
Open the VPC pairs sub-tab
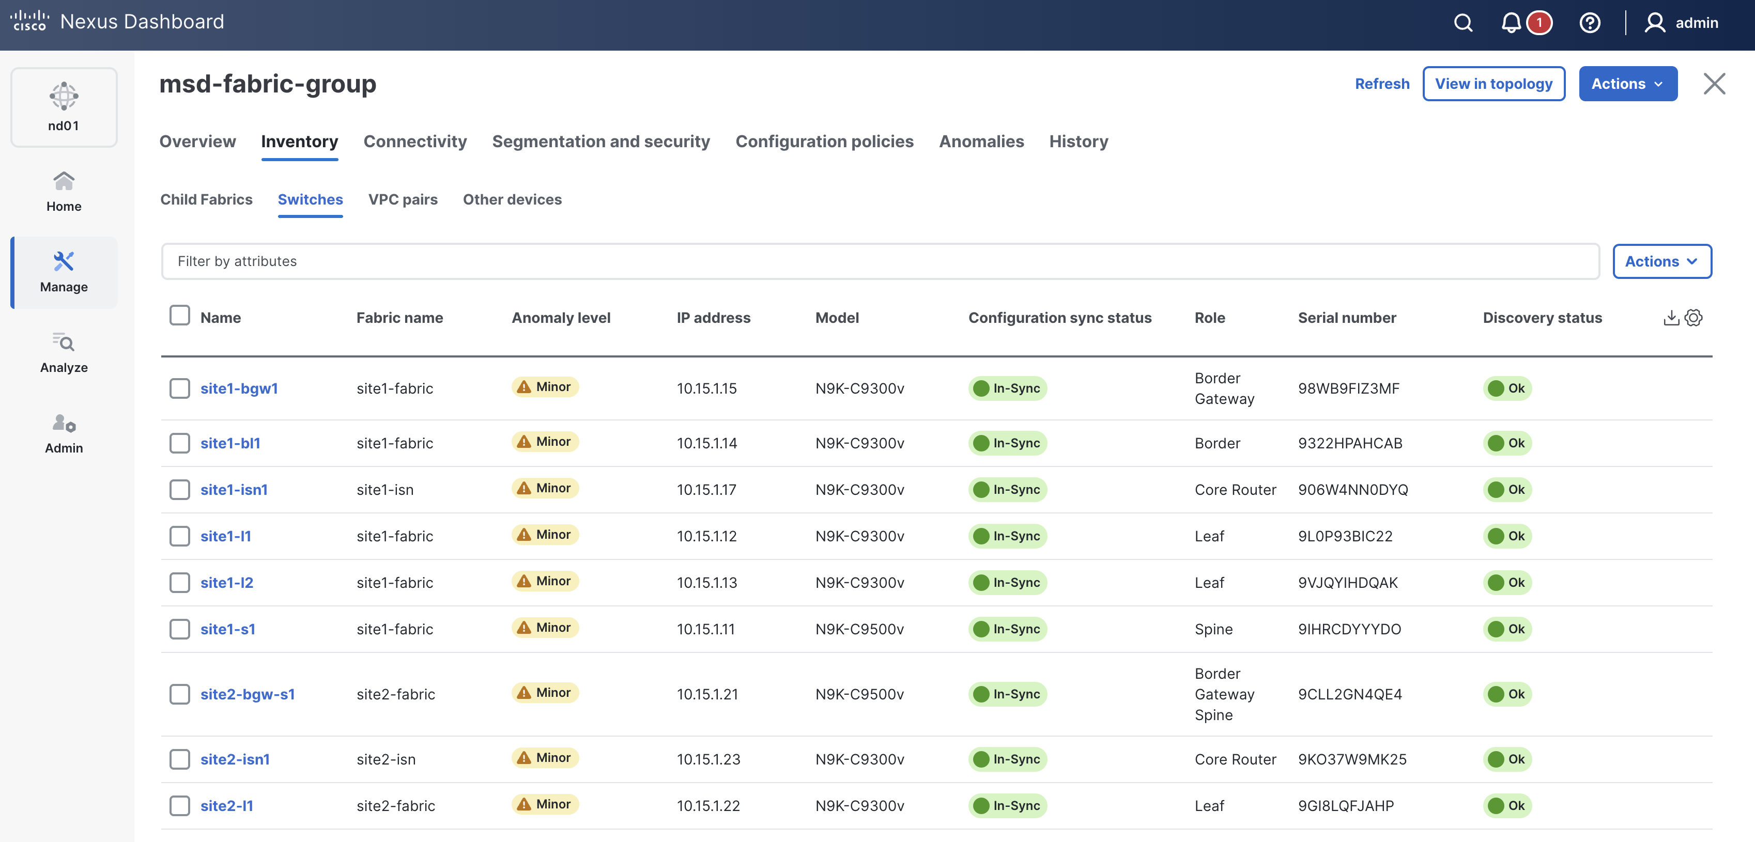pyautogui.click(x=403, y=199)
